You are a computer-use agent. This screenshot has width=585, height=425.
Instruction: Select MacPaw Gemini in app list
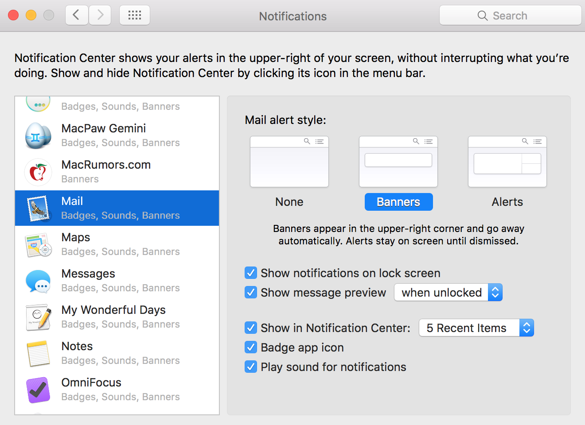coord(117,135)
